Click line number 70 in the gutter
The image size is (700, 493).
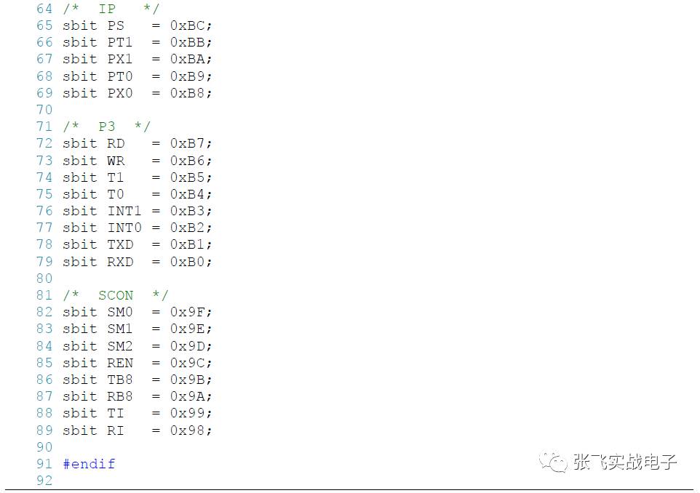pos(44,110)
